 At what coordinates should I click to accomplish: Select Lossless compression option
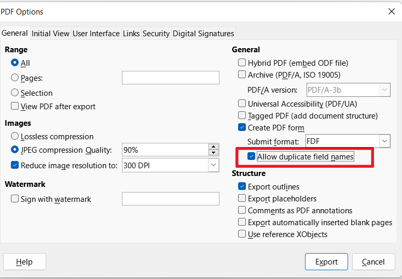click(x=15, y=137)
